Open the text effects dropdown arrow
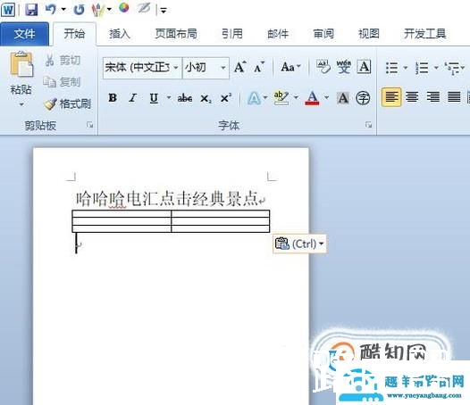This screenshot has width=470, height=405. (x=265, y=97)
